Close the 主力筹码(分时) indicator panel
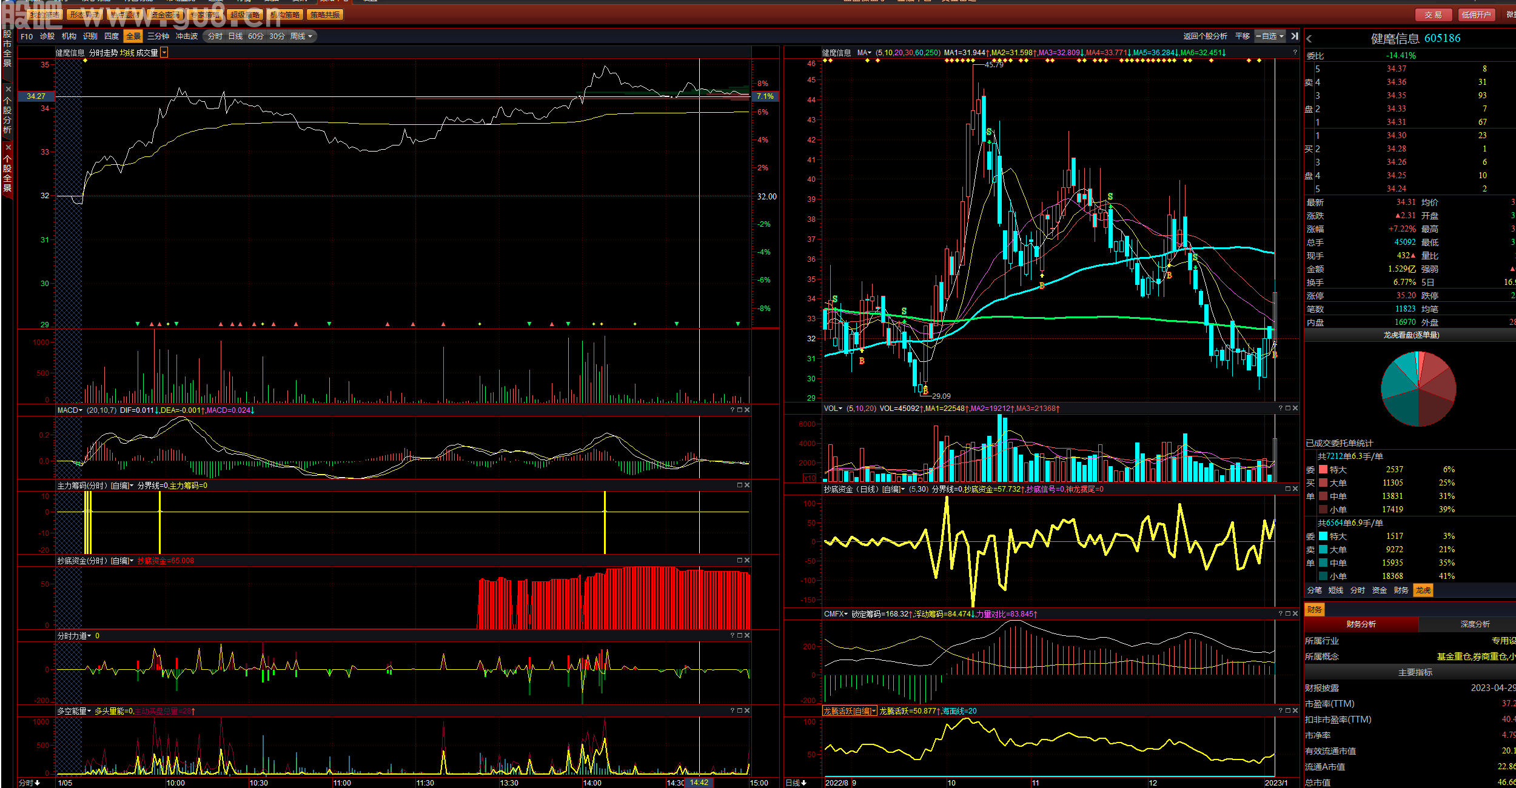The height and width of the screenshot is (788, 1516). coord(747,486)
